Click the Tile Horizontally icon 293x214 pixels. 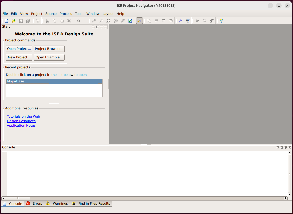click(x=156, y=21)
